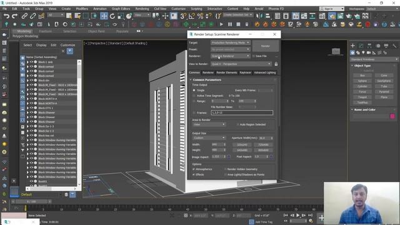The image size is (400, 225).
Task: Toggle the Effects checkbox
Action: click(194, 174)
